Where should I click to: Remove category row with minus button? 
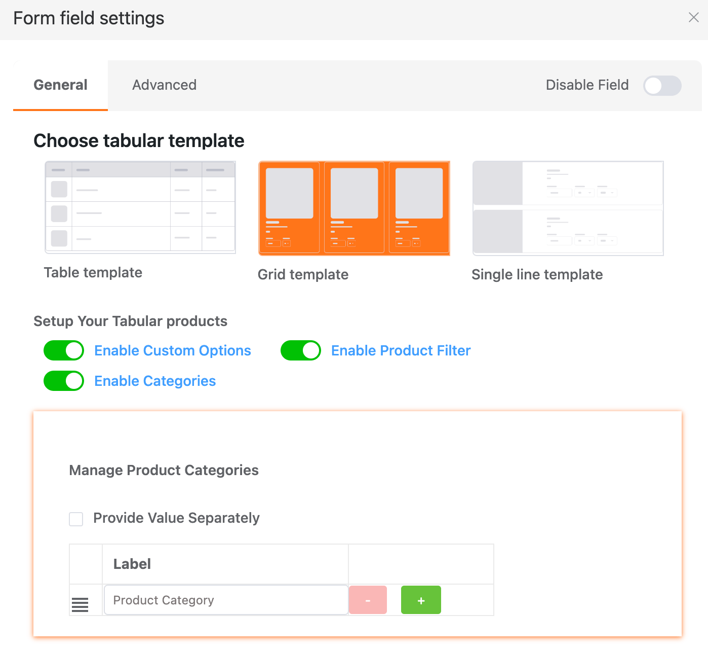coord(368,600)
